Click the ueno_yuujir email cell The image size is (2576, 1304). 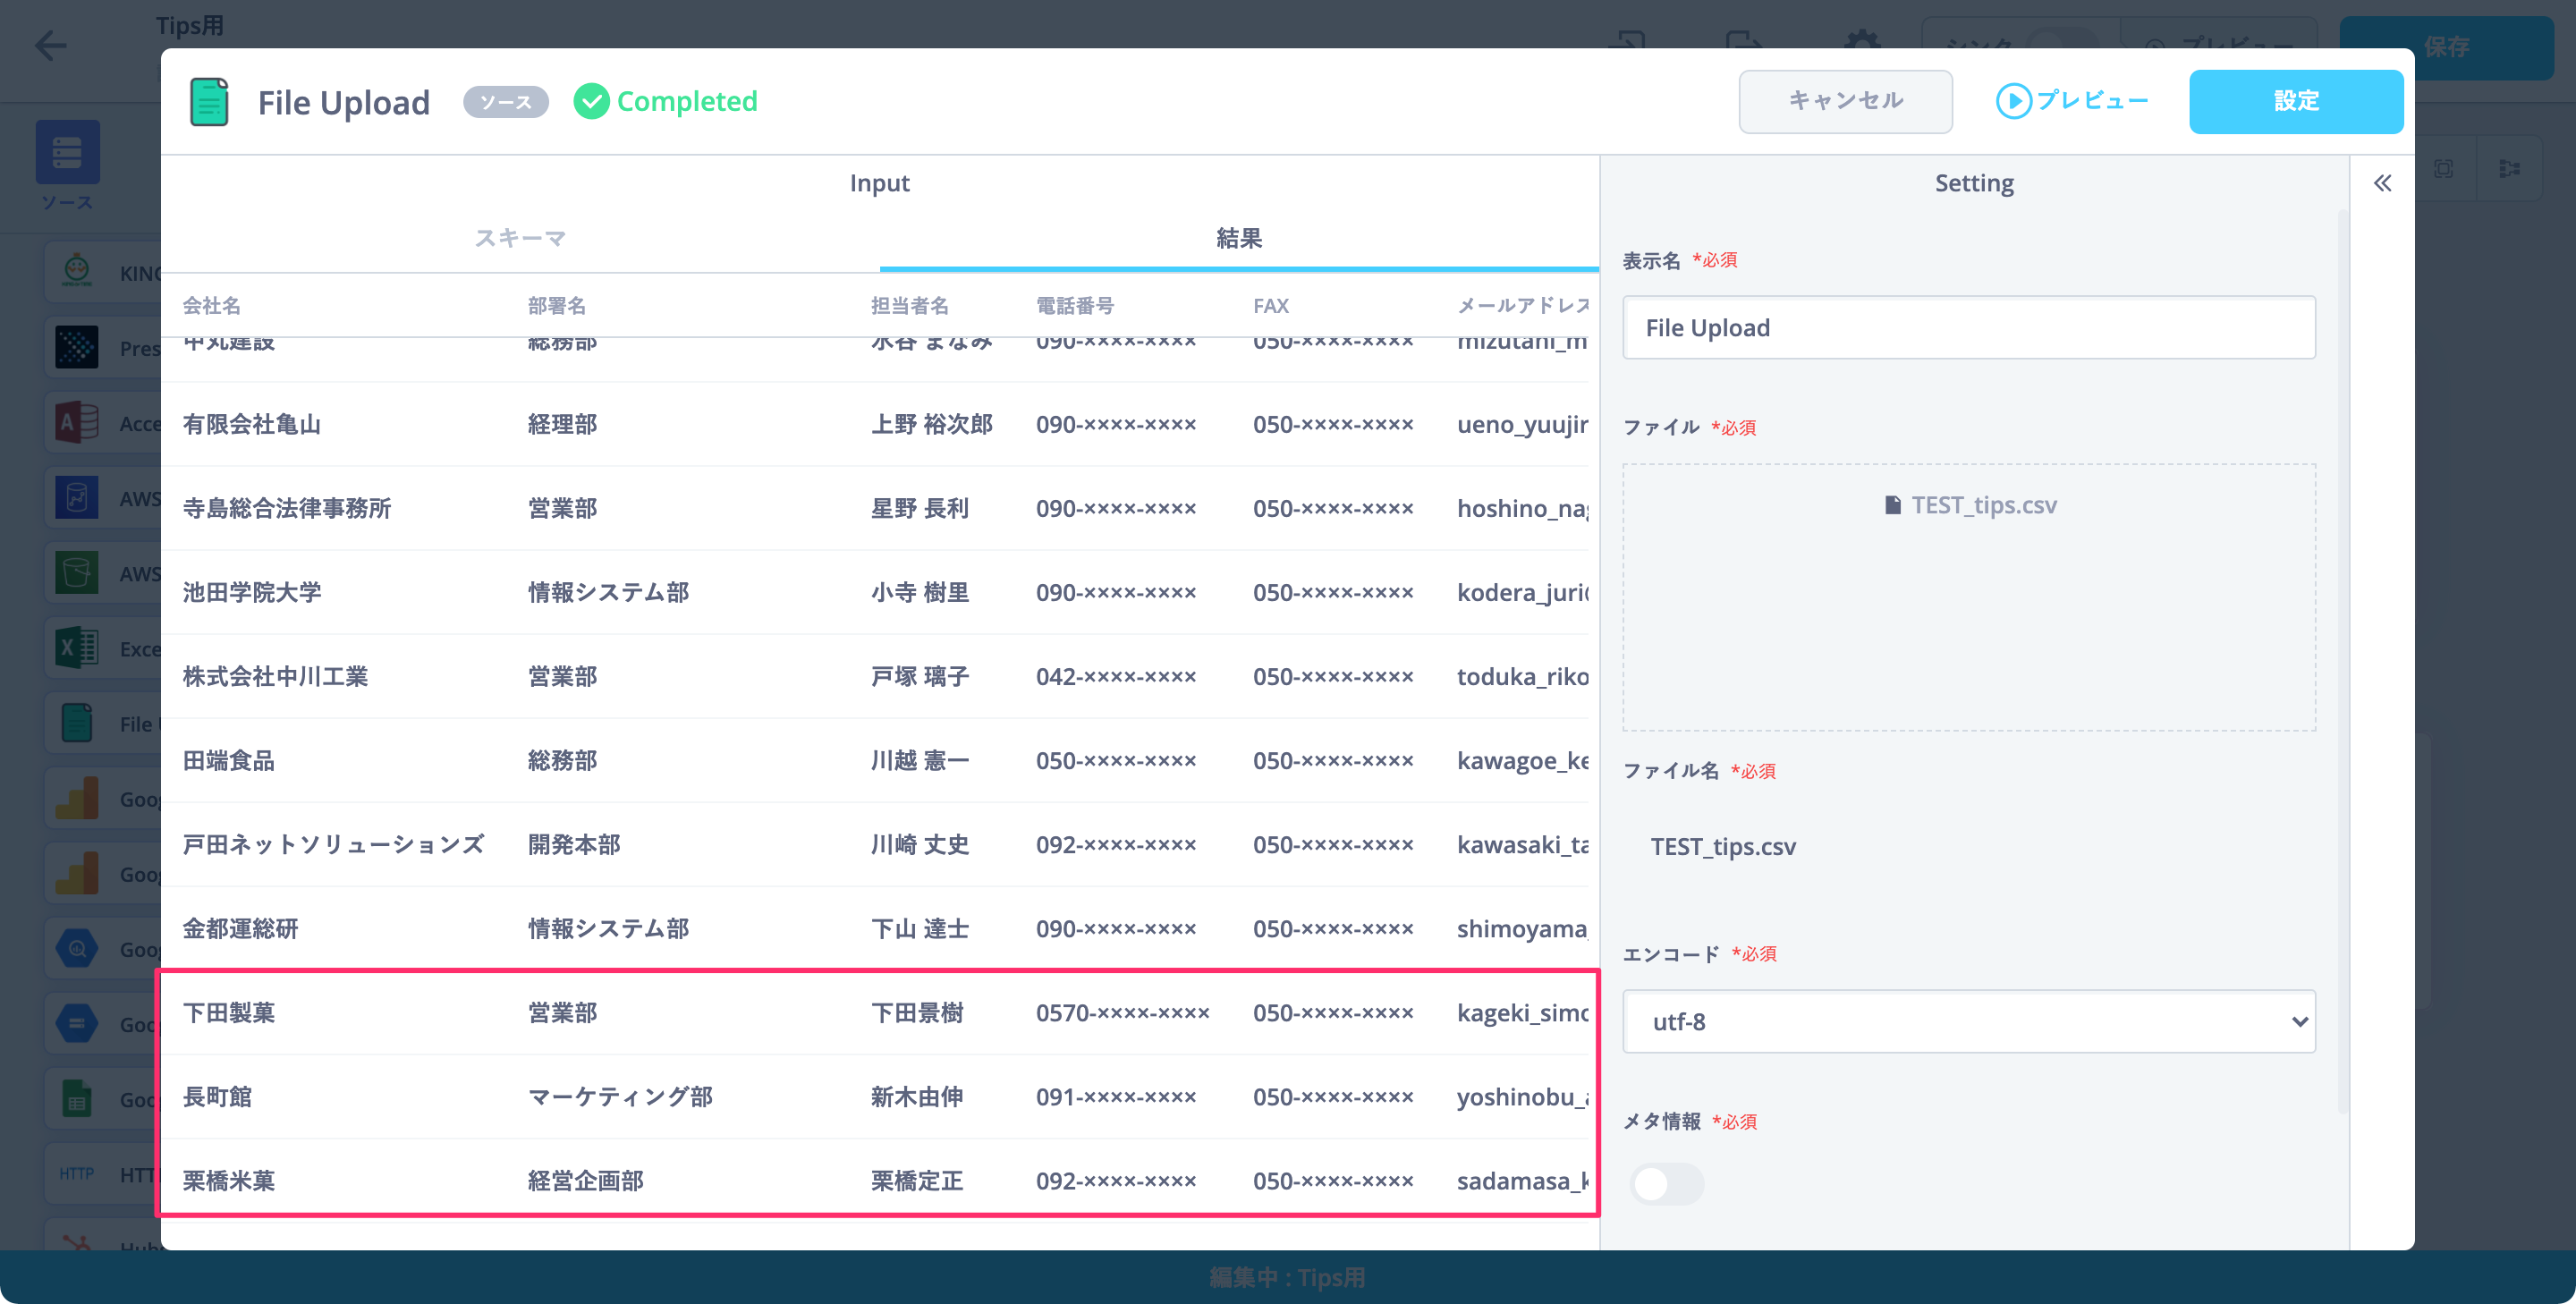[1522, 425]
